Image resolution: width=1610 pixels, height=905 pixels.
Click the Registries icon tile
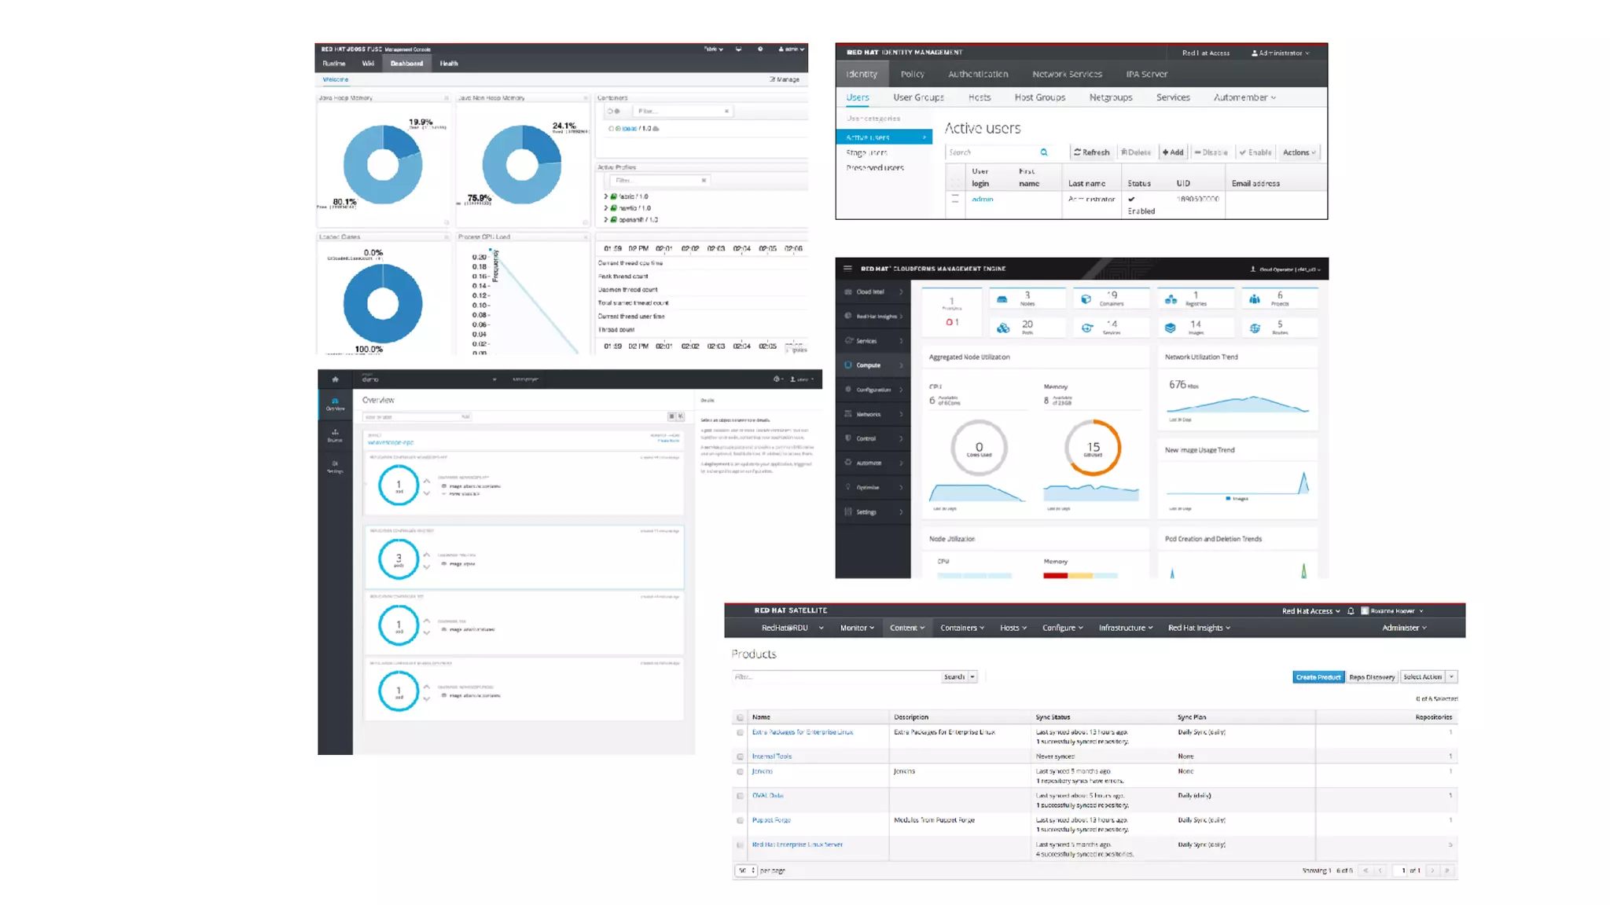1171,299
